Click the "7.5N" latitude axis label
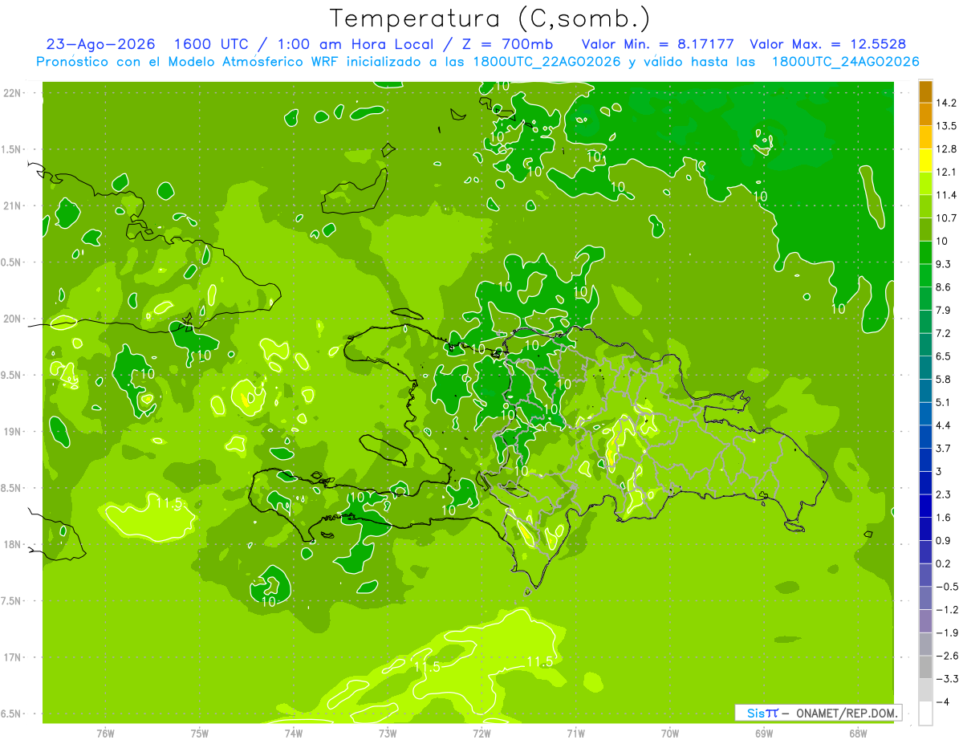Viewport: 963px width, 744px height. pyautogui.click(x=11, y=601)
